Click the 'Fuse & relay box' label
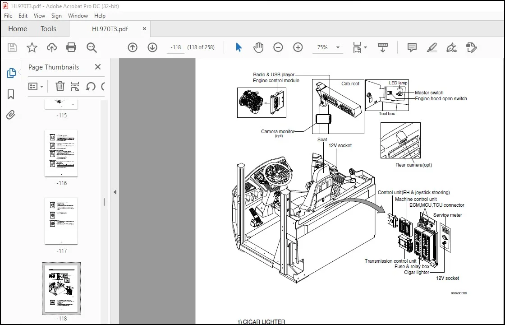 tap(412, 266)
